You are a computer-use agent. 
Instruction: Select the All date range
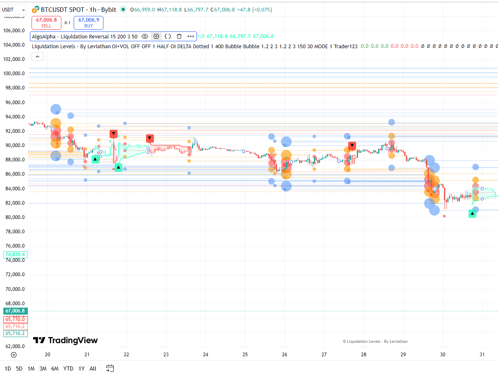(93, 369)
